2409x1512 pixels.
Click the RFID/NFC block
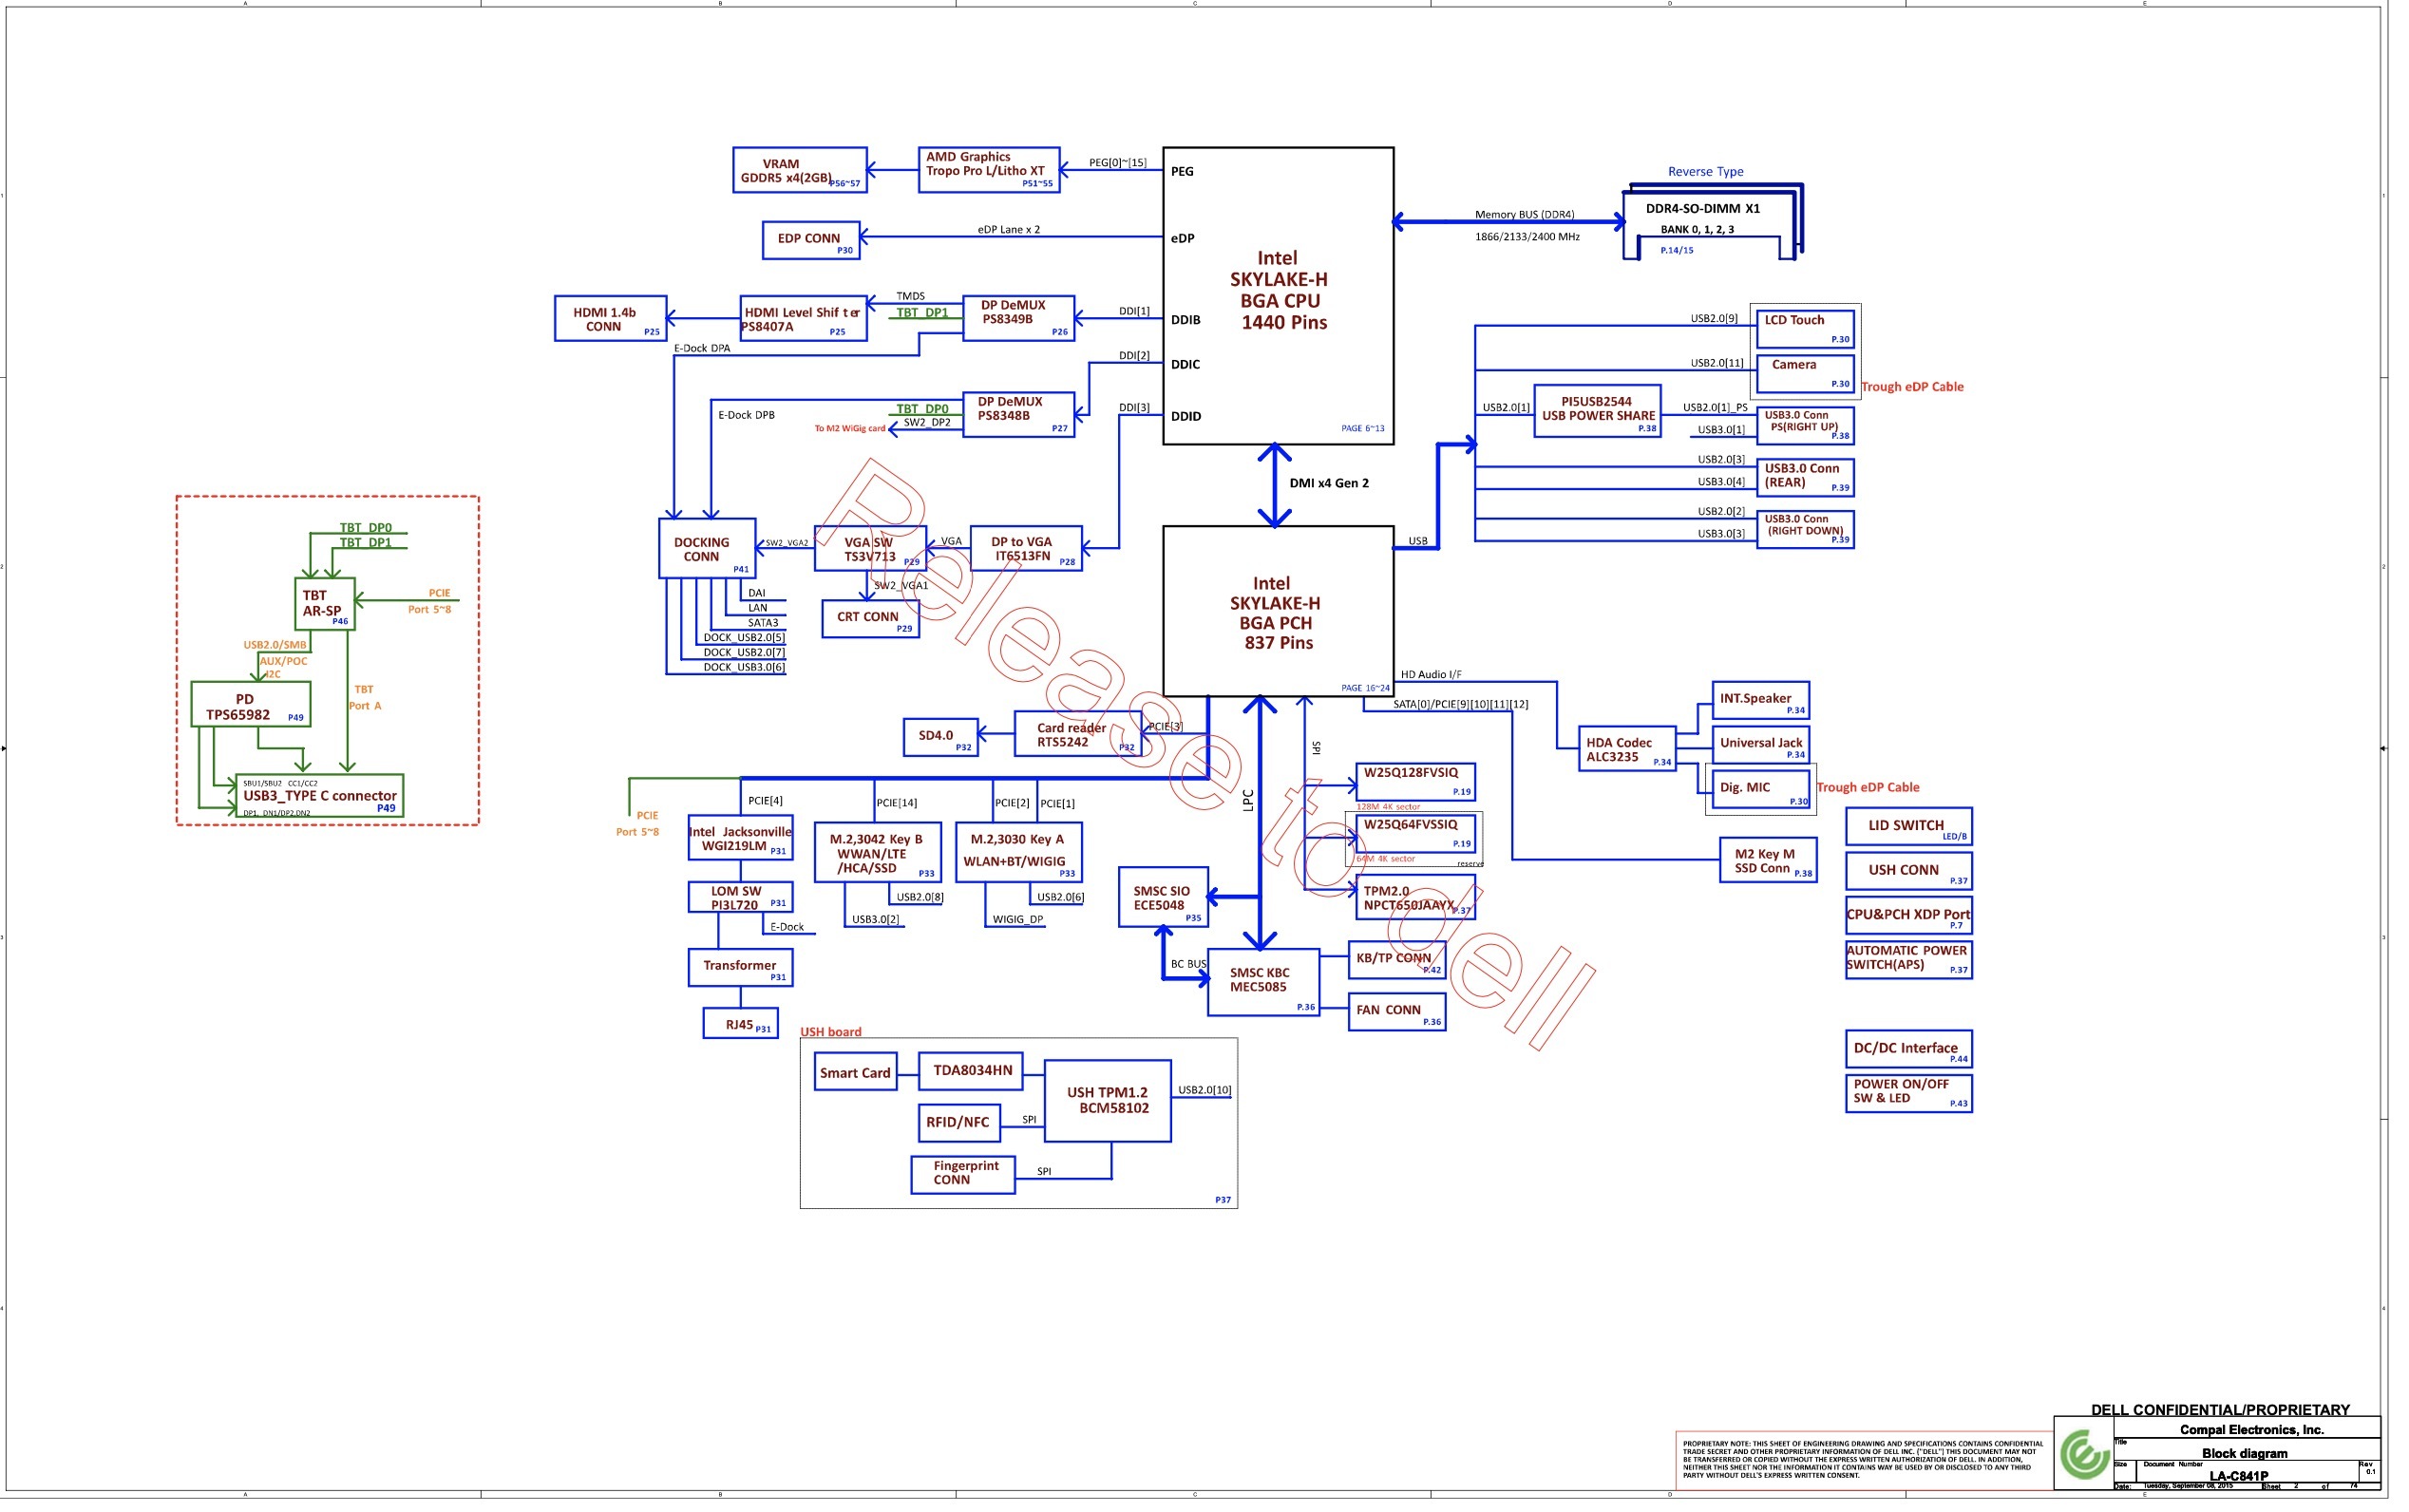(x=958, y=1123)
